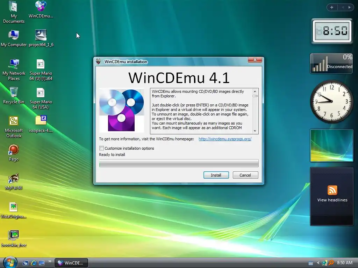This screenshot has height=268, width=358.
Task: Close the WinCDEmu installation dialog
Action: point(255,60)
